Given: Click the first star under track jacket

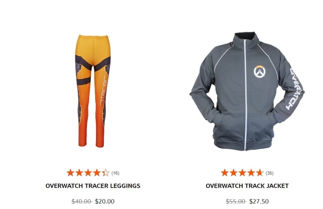Looking at the screenshot, I should (x=225, y=173).
